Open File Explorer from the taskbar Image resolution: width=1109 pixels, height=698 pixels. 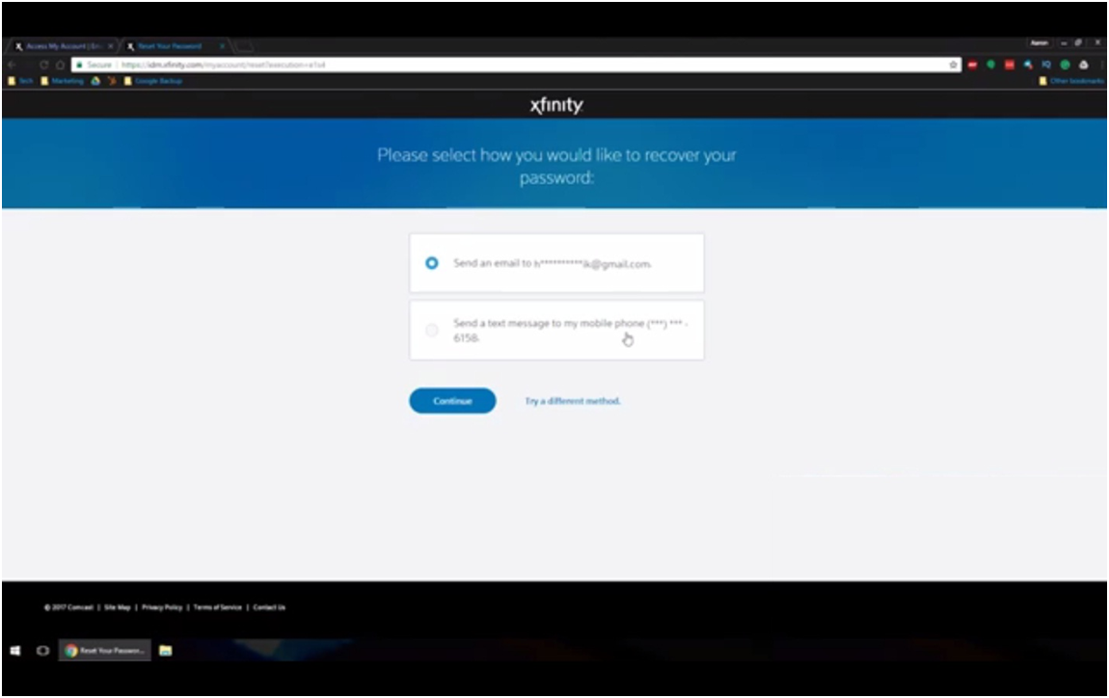coord(166,651)
